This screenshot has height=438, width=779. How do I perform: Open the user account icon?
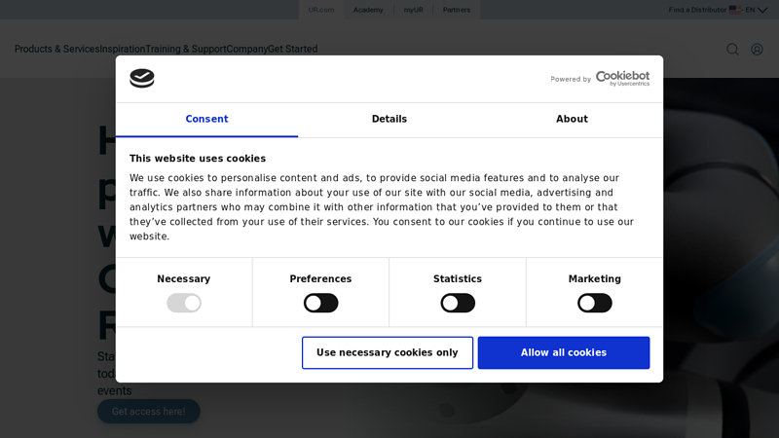click(757, 50)
